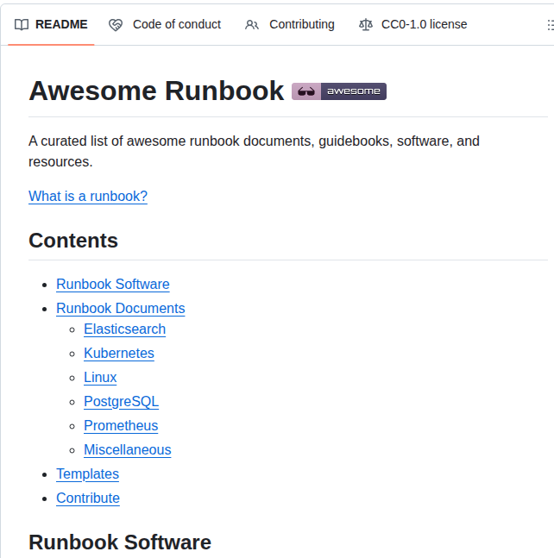Open the 'What is a runbook?' link
The image size is (554, 558).
(88, 196)
